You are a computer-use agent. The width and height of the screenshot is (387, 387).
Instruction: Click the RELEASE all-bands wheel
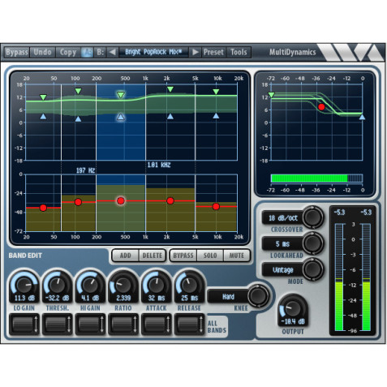[x=189, y=325]
